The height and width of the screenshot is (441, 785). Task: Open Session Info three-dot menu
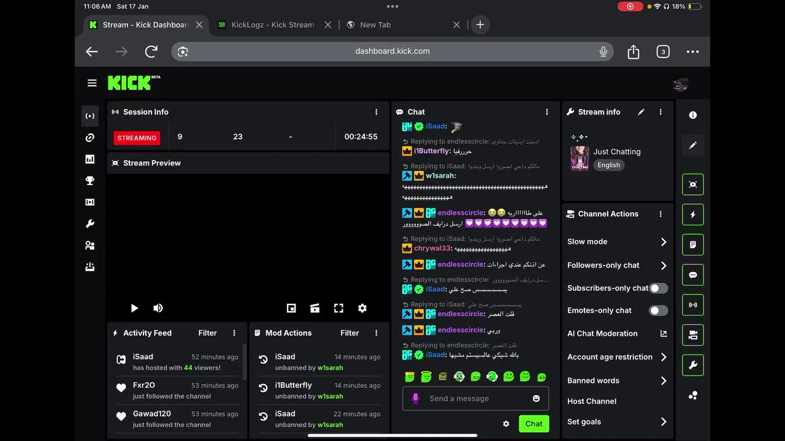[377, 112]
